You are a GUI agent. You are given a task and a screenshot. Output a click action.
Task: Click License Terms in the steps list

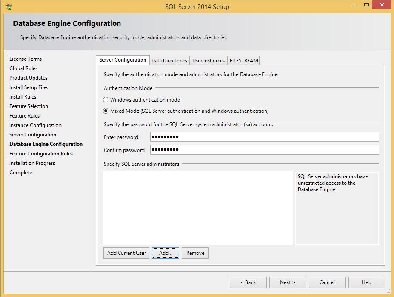click(26, 59)
